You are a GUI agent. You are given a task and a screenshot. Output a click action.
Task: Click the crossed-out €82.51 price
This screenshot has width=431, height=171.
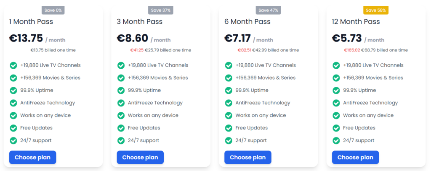tap(244, 50)
